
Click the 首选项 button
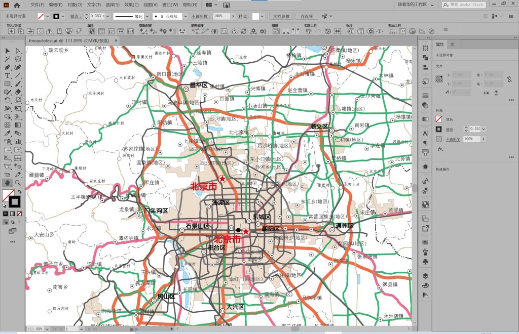point(306,16)
